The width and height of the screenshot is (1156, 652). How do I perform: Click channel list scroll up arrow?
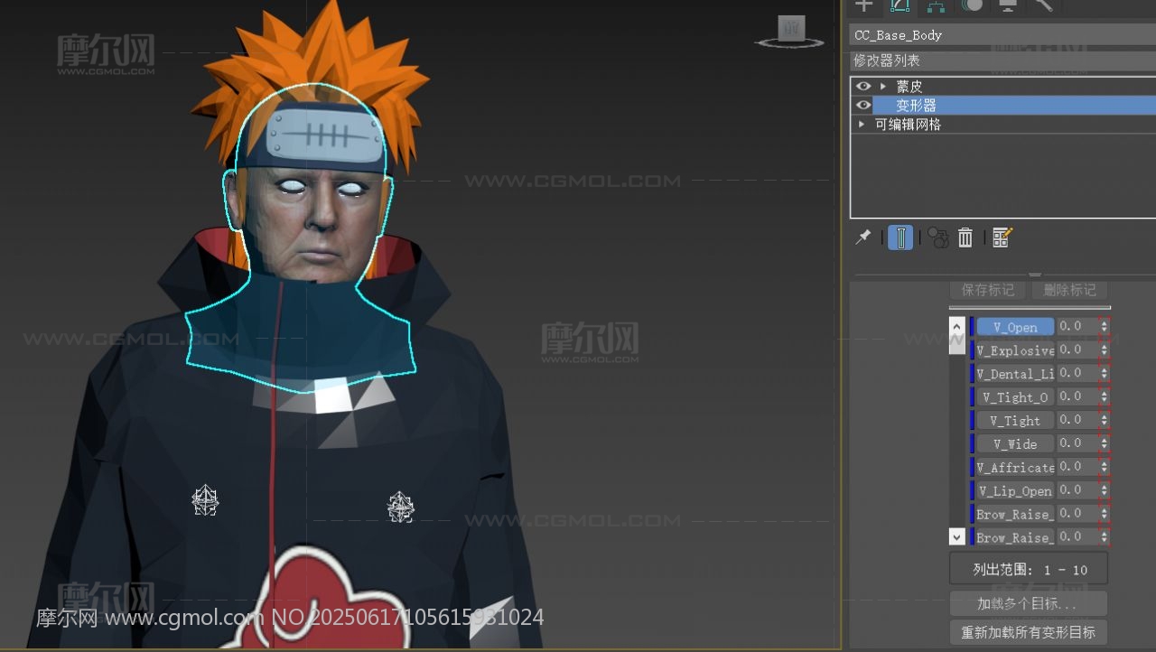pyautogui.click(x=957, y=326)
